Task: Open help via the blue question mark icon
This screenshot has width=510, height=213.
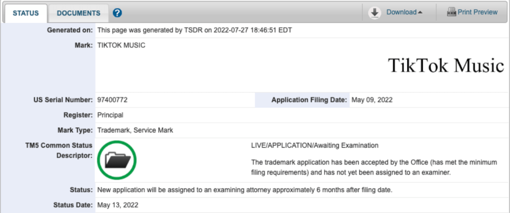Action: click(118, 13)
